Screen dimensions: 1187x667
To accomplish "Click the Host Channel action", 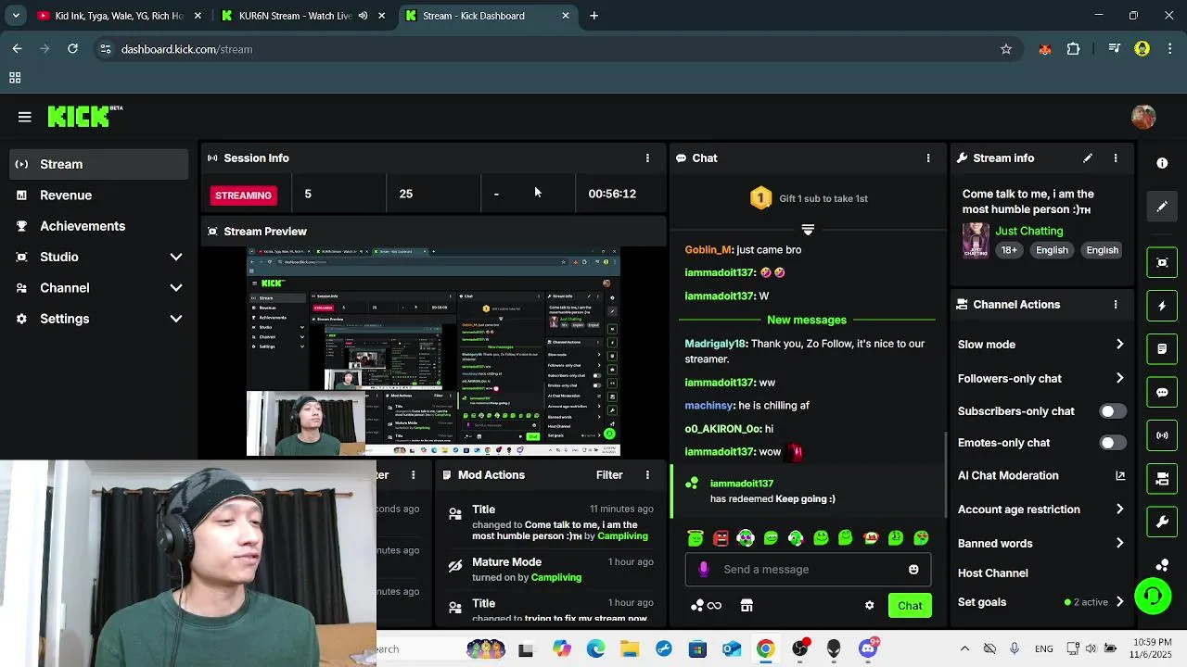I will [x=992, y=573].
